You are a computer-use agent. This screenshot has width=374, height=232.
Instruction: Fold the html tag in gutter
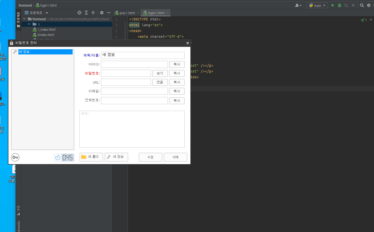[128, 25]
